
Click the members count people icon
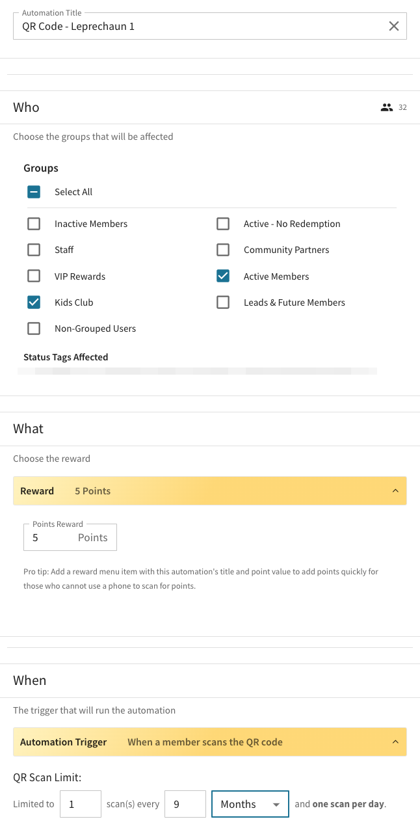coord(387,107)
